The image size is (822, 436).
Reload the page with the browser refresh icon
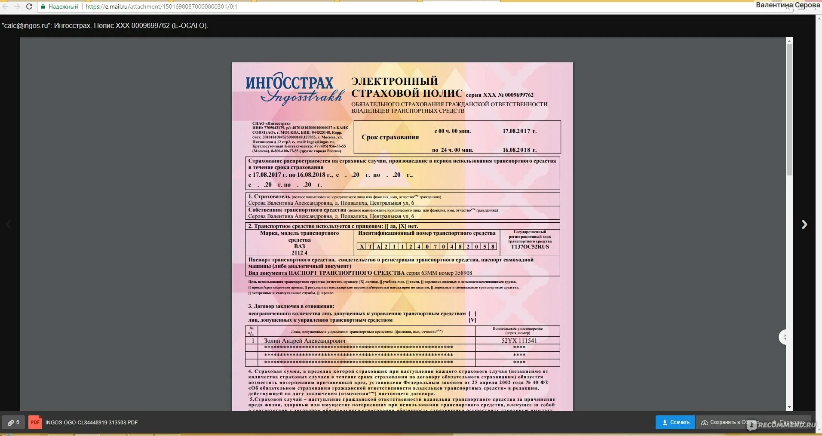click(x=29, y=6)
